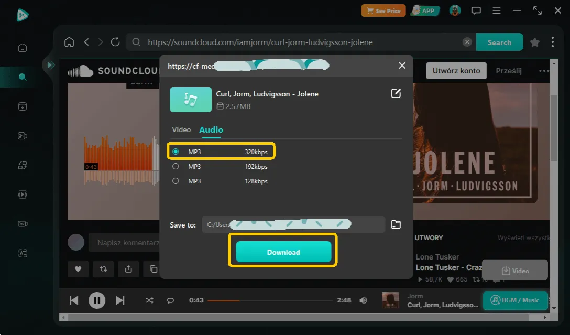Switch to the Video tab in download dialog

181,129
